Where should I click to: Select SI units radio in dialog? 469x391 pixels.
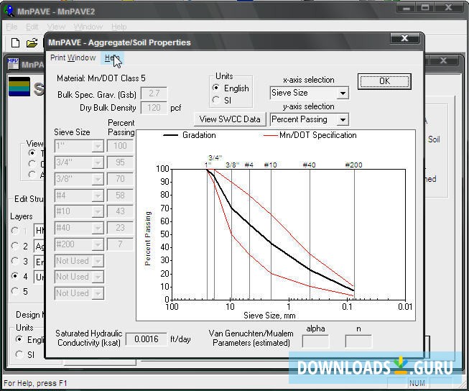pos(215,100)
